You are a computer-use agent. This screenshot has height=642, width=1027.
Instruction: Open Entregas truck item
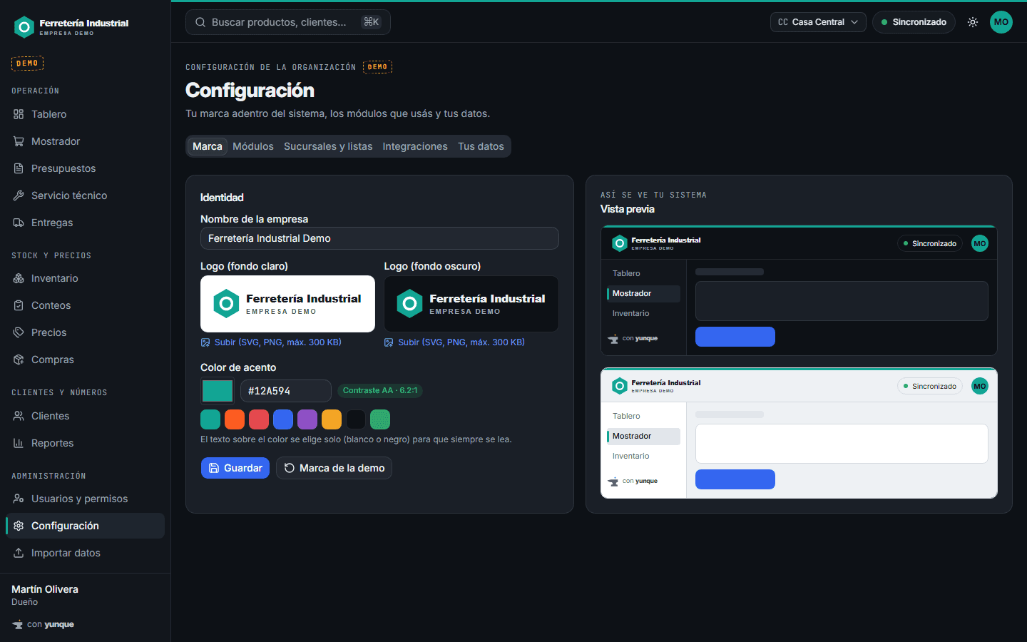[x=85, y=223]
